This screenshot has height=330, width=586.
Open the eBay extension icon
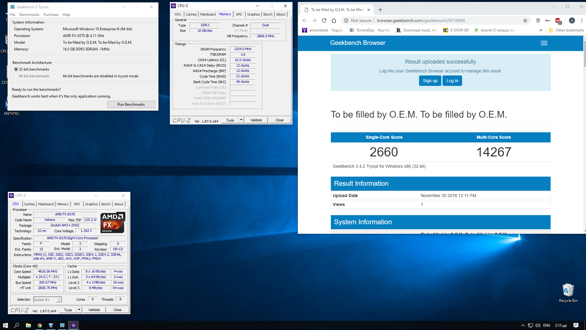click(x=548, y=20)
